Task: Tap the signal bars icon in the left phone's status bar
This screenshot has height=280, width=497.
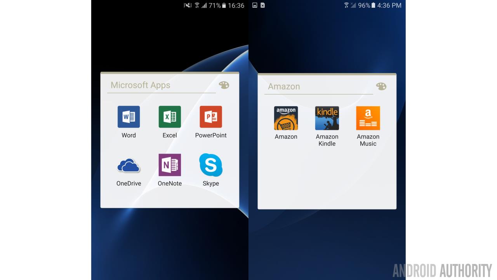Action: click(x=204, y=5)
